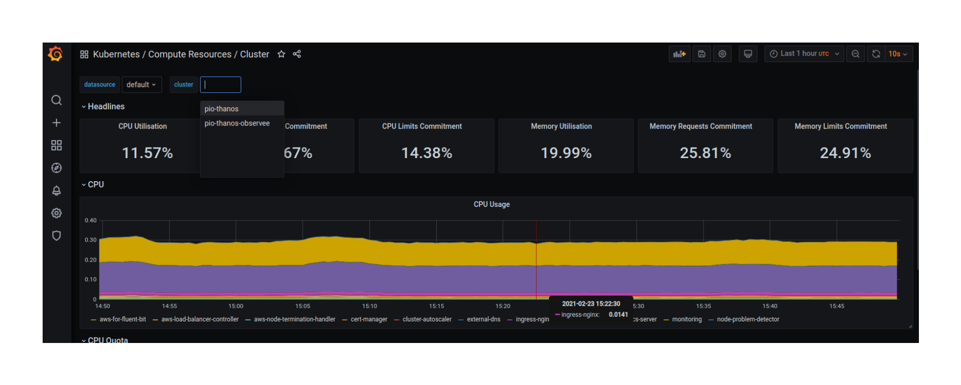Click the 0.40 y-axis label
961x385 pixels.
(91, 221)
